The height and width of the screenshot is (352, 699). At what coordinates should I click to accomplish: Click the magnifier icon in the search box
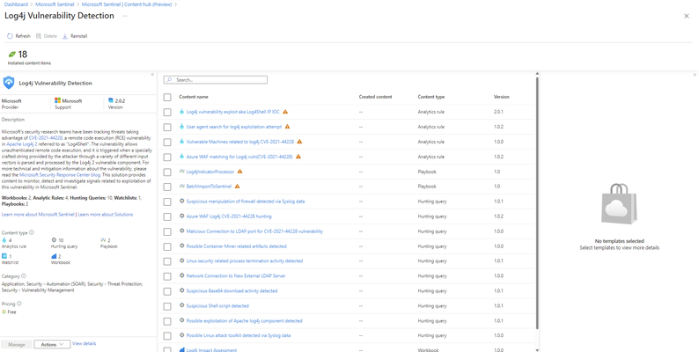pos(169,80)
